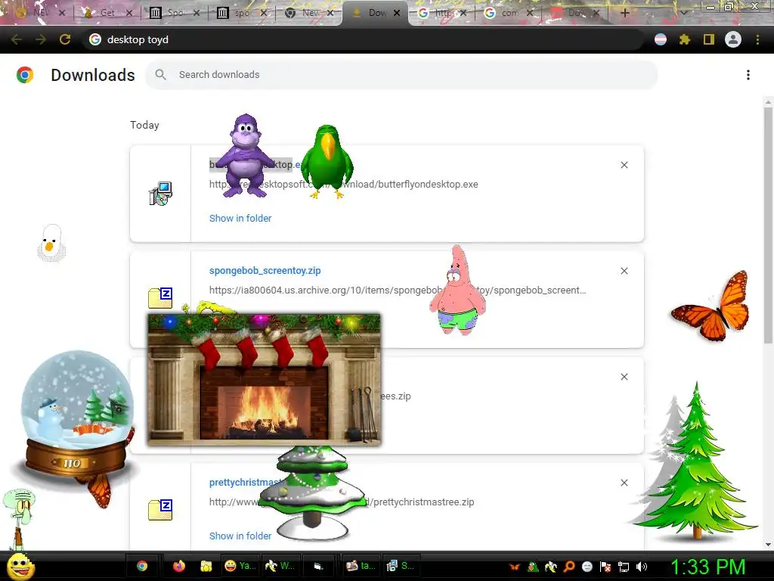Click the Downloads page vertical scrollbar

(768, 225)
